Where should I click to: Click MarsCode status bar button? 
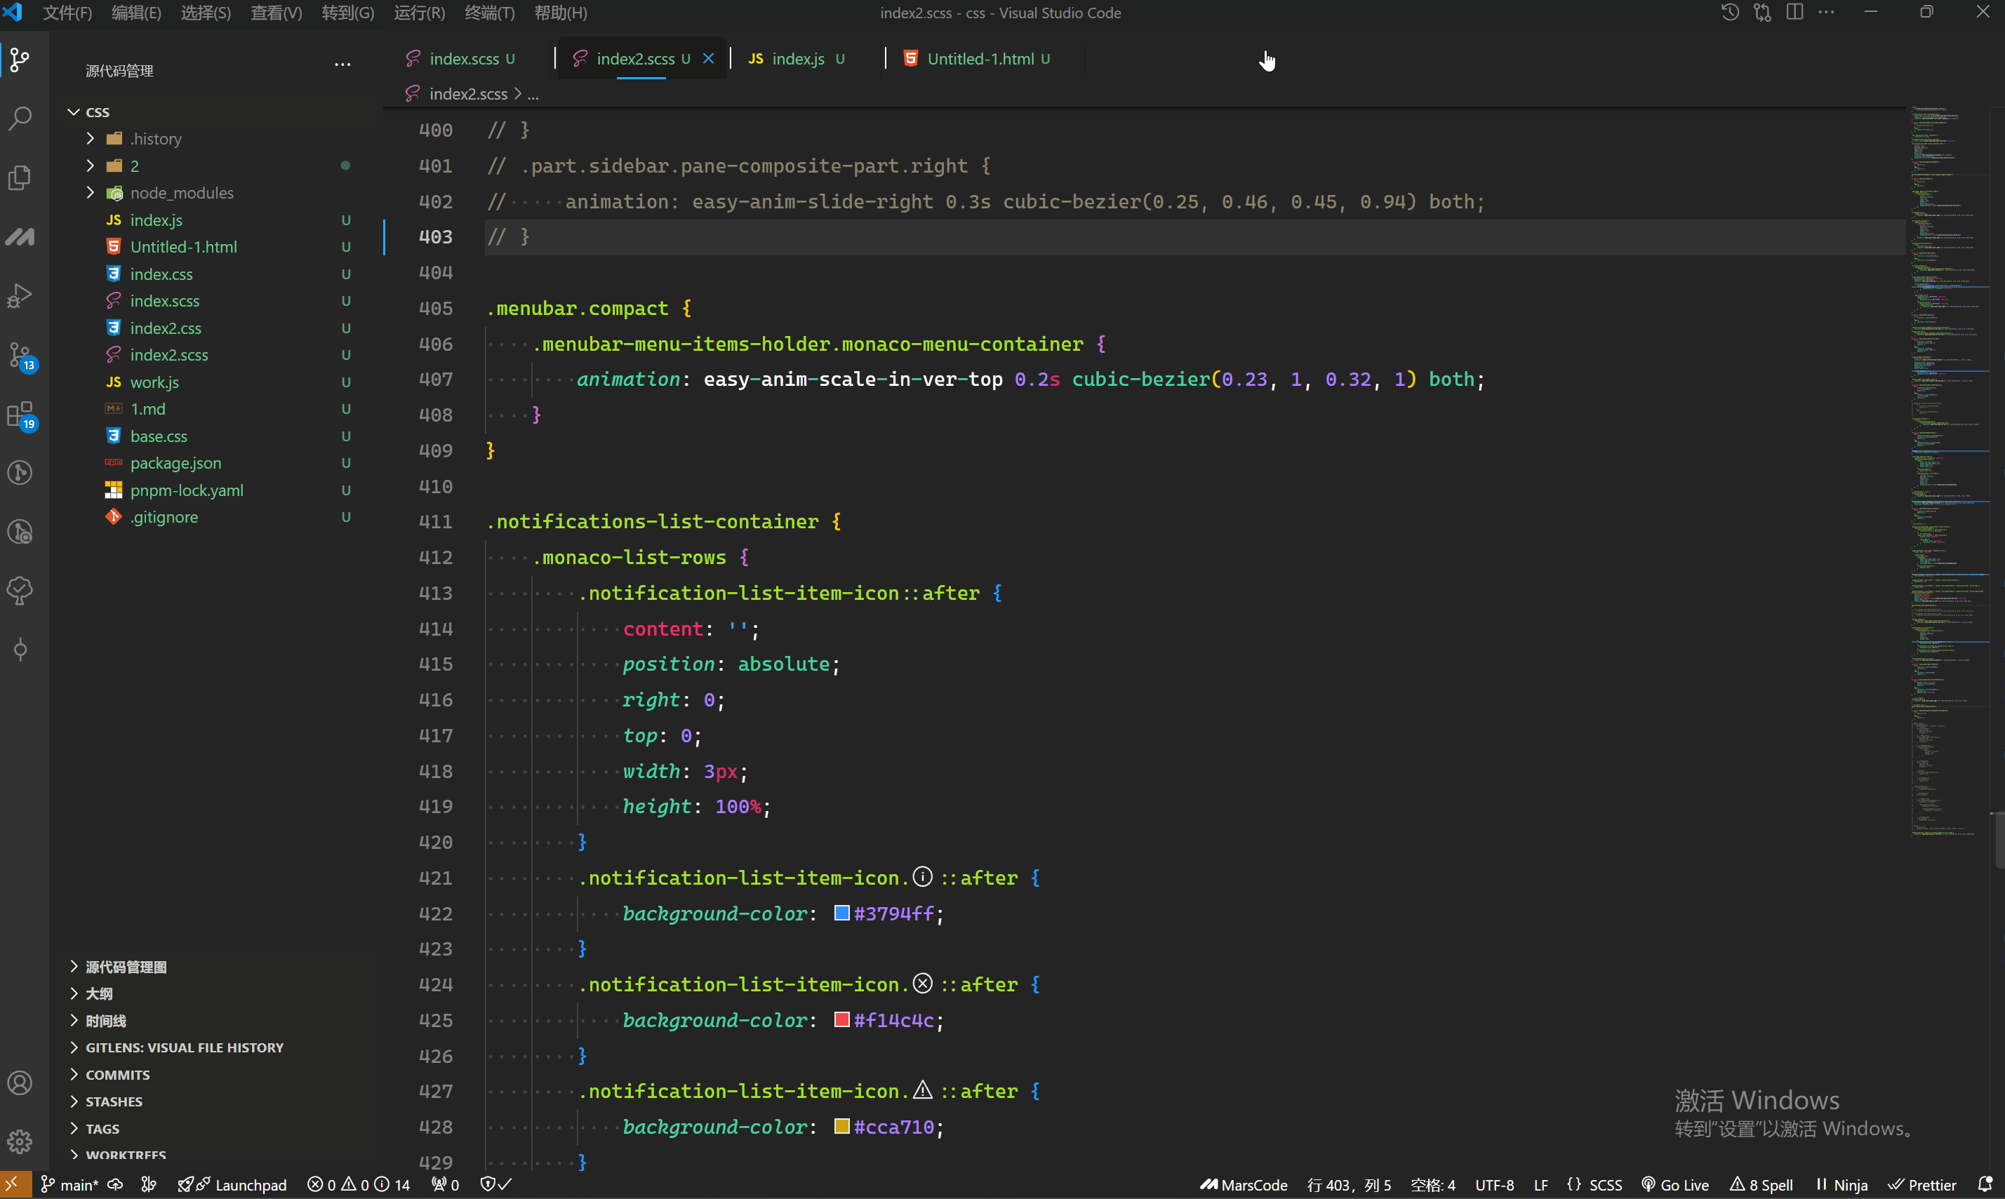click(1244, 1184)
